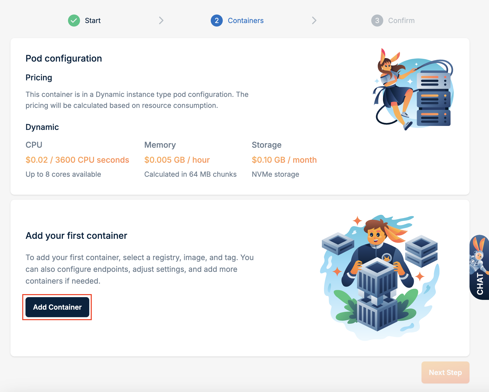Click the step 3 number circle
489x392 pixels.
tap(377, 21)
